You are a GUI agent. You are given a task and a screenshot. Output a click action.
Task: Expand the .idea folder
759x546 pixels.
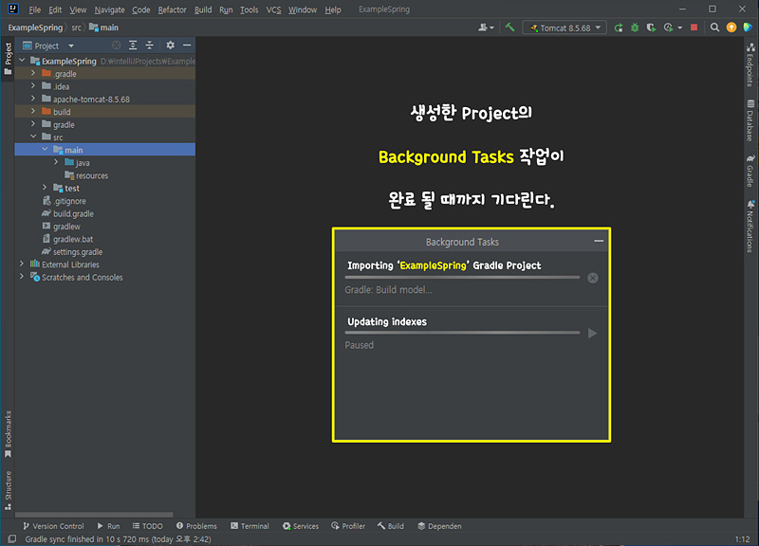click(x=33, y=85)
